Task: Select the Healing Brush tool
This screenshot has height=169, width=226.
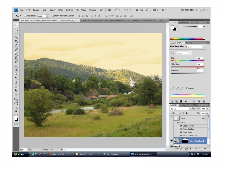Action: click(x=16, y=50)
